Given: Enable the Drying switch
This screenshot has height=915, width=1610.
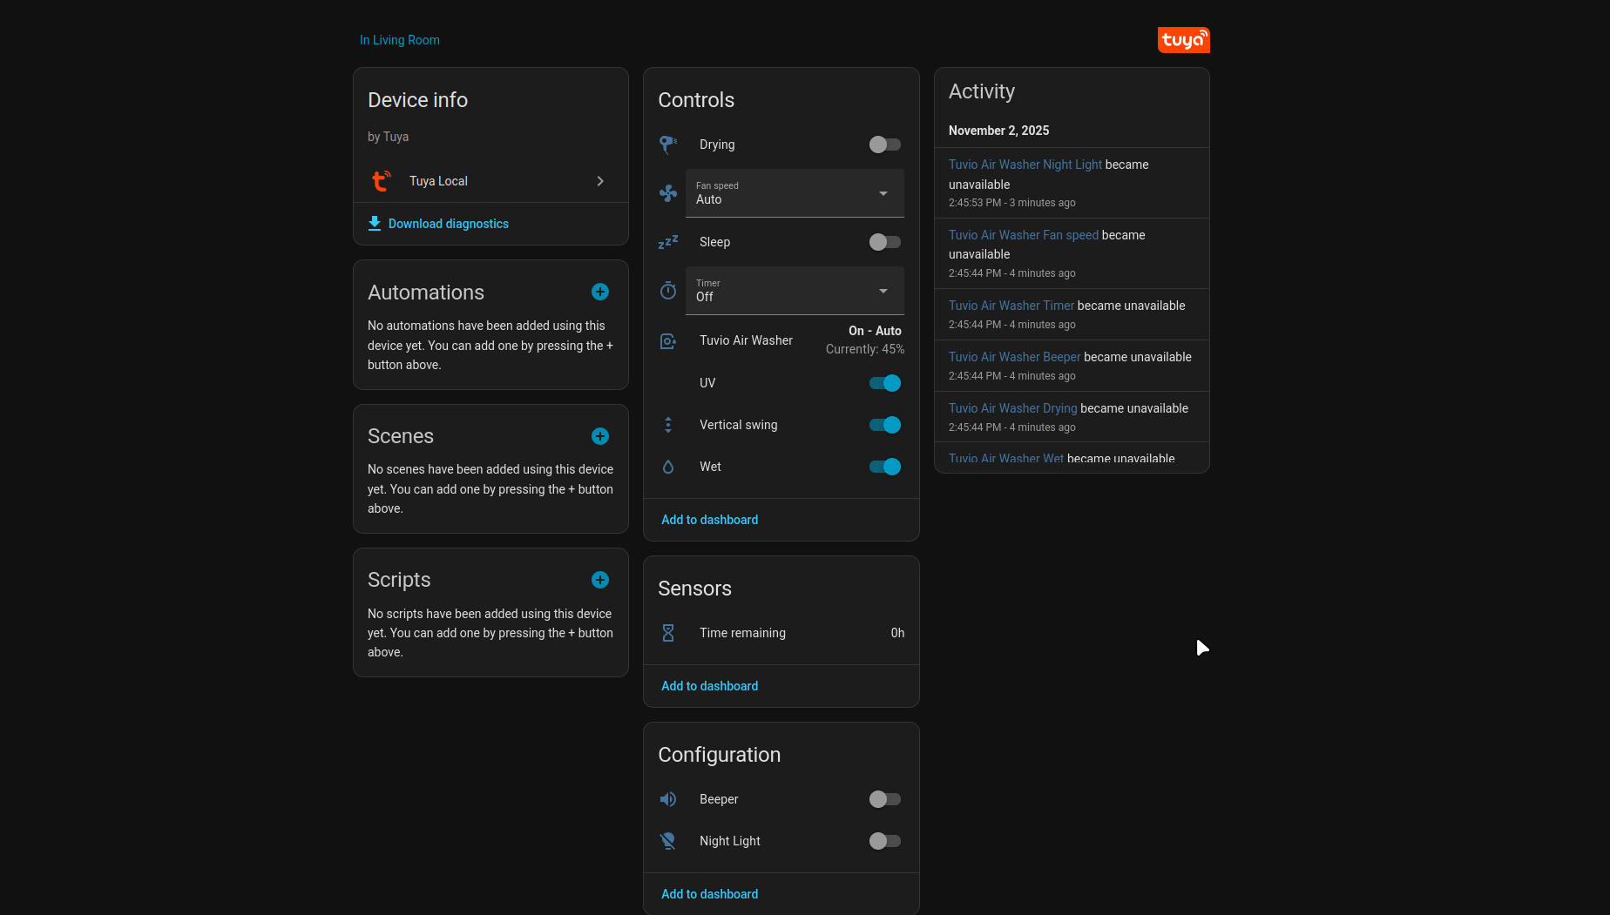Looking at the screenshot, I should click(x=884, y=145).
